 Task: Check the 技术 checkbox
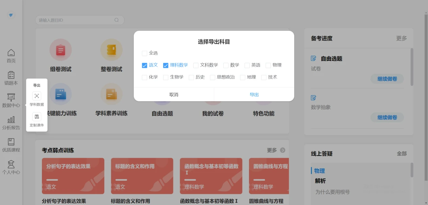264,77
